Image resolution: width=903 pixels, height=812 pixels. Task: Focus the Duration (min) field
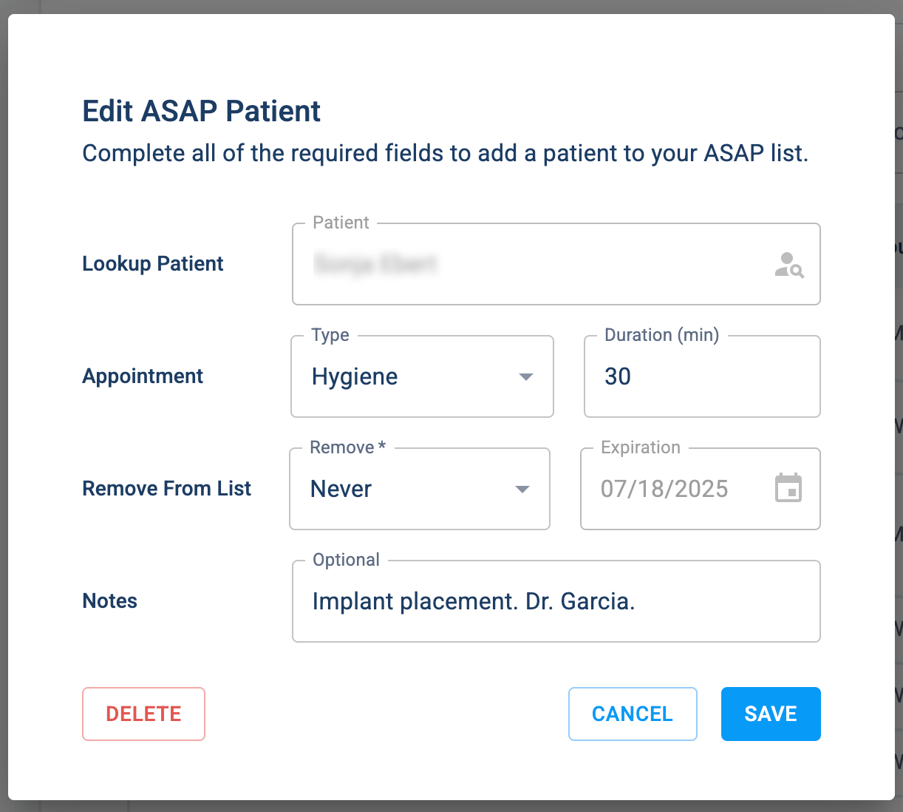click(702, 376)
